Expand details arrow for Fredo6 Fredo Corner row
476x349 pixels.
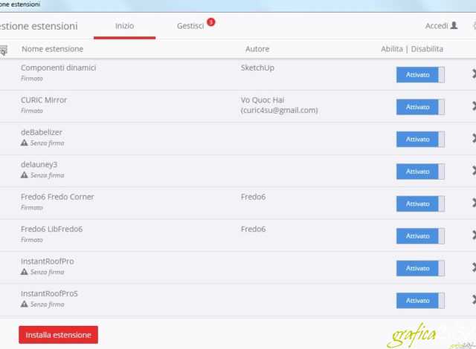pos(473,203)
